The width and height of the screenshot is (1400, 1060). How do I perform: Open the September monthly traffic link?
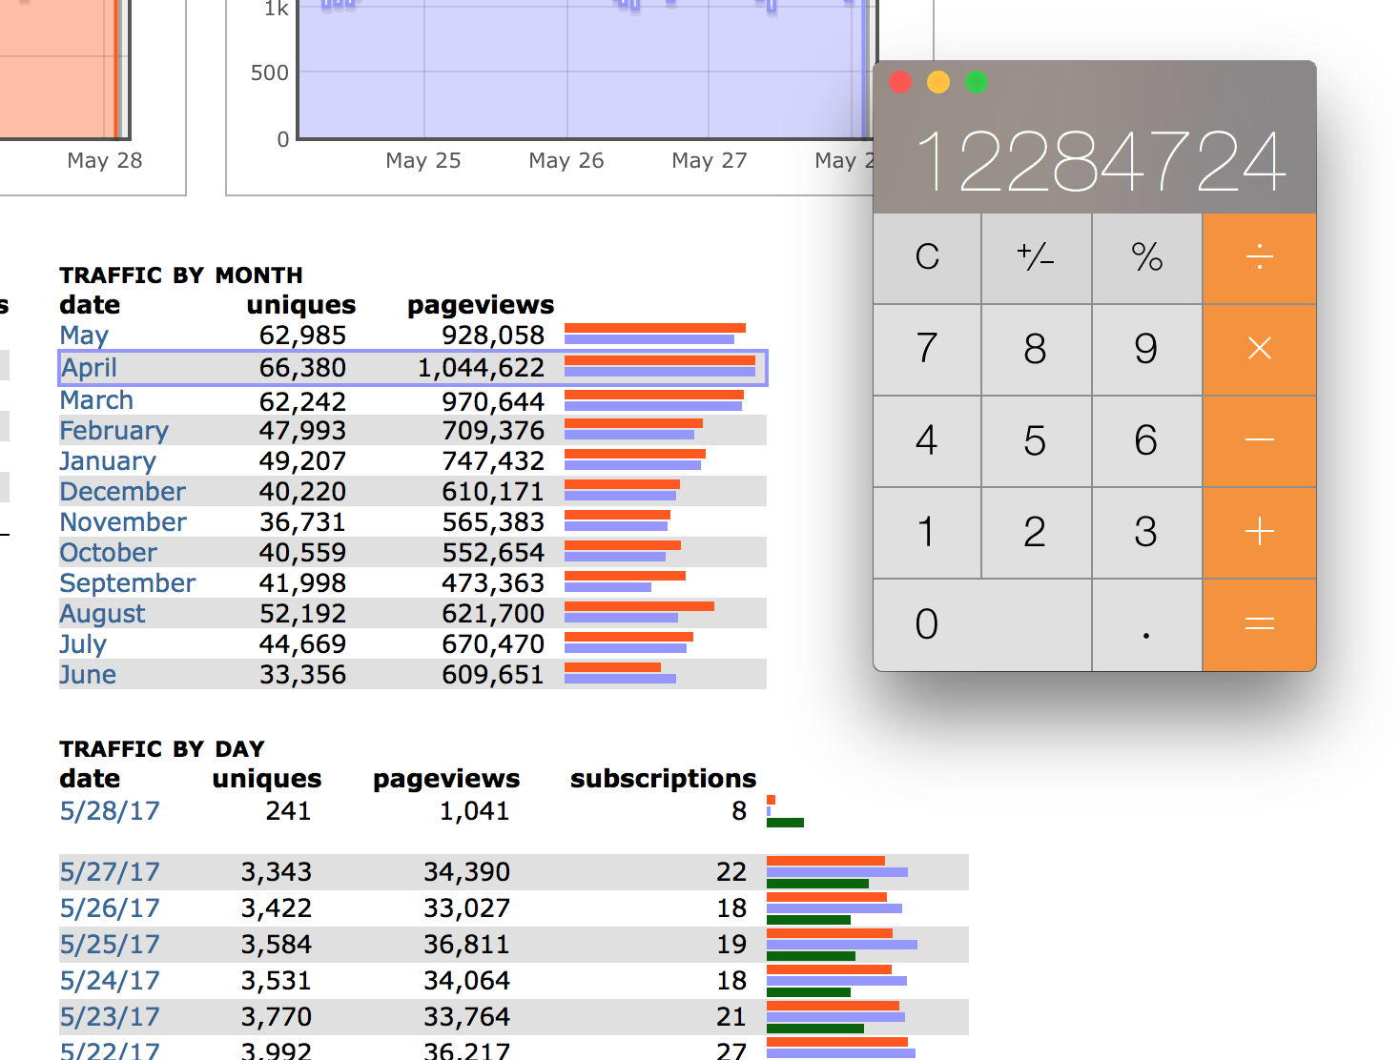(127, 583)
